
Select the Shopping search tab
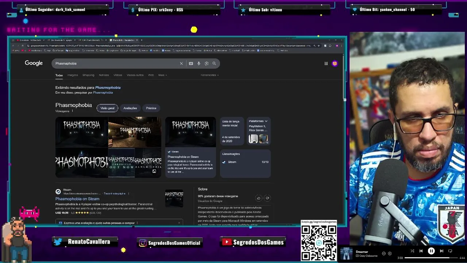tap(88, 75)
